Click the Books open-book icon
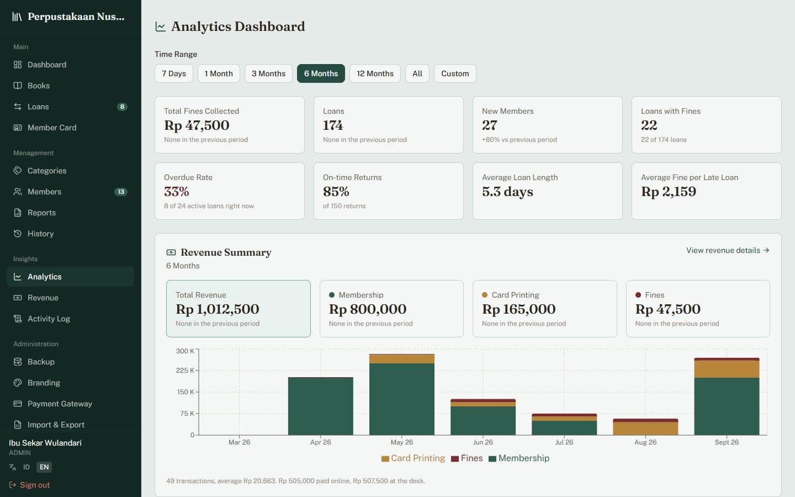 (x=18, y=86)
